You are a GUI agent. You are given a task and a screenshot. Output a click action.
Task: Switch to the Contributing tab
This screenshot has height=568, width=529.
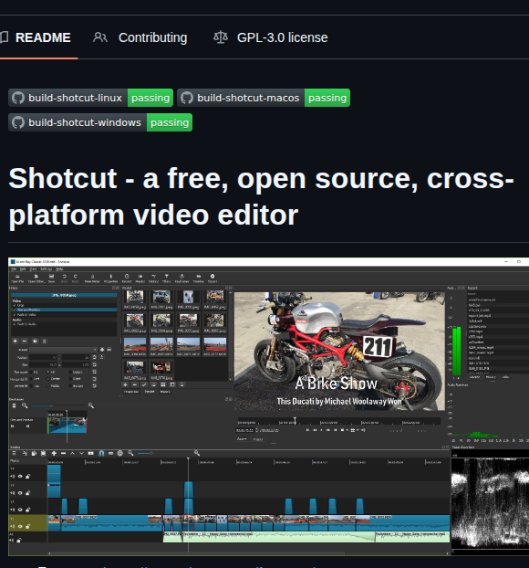(x=140, y=37)
